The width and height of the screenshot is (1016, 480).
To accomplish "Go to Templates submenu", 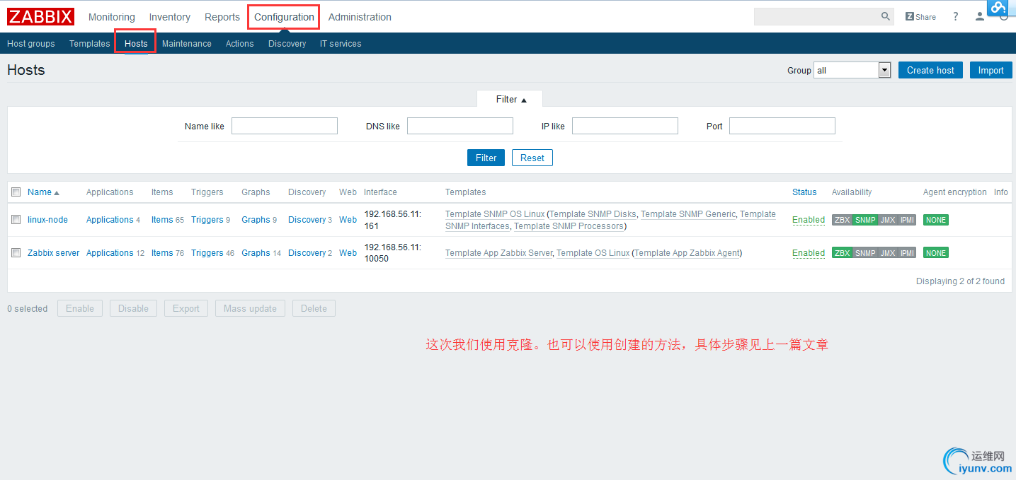I will coord(90,44).
